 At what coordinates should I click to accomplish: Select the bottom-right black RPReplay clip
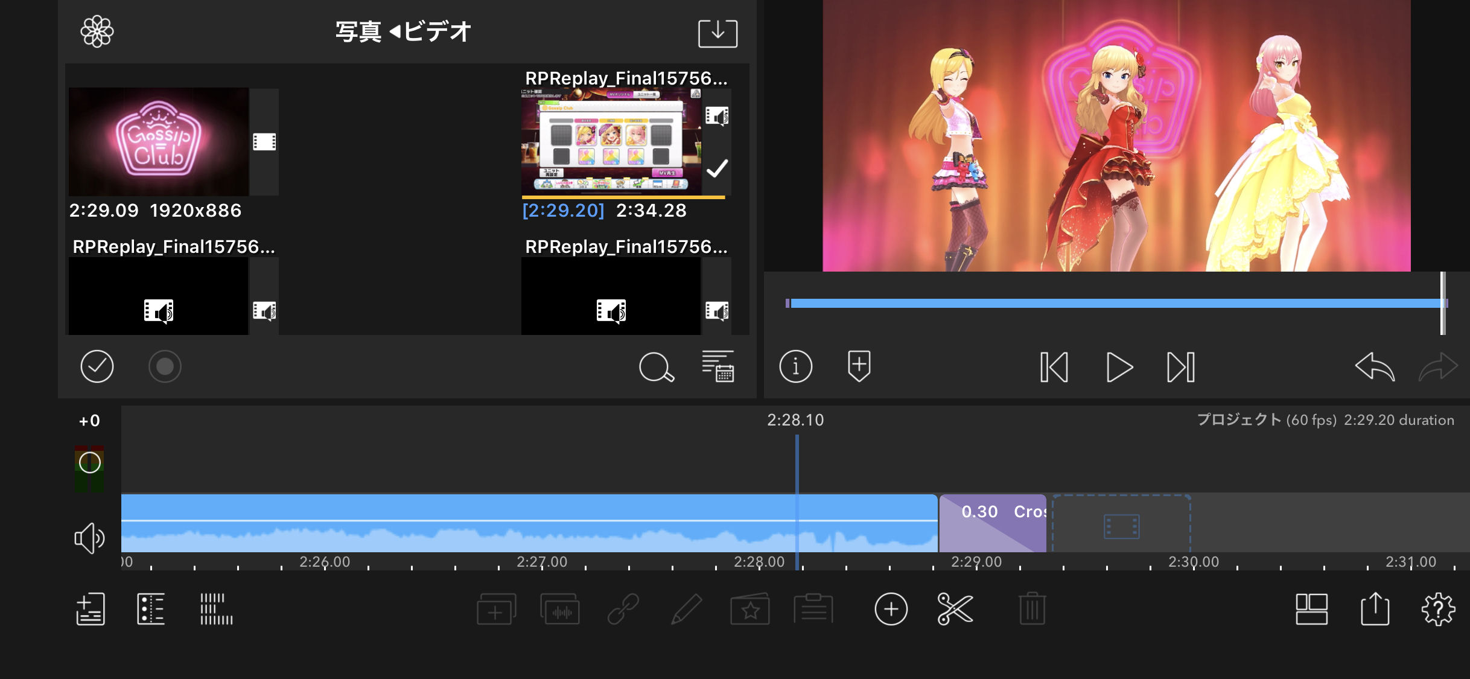pos(611,296)
